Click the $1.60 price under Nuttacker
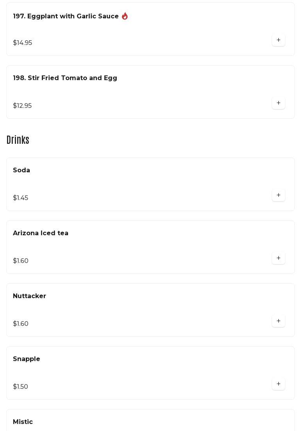 (21, 324)
